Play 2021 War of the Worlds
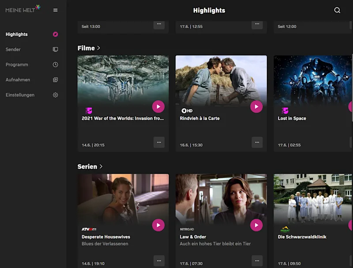Screen dimensions: 353x268 coord(158,106)
